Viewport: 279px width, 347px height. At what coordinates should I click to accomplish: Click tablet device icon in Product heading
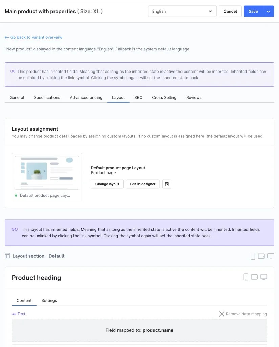click(x=254, y=277)
